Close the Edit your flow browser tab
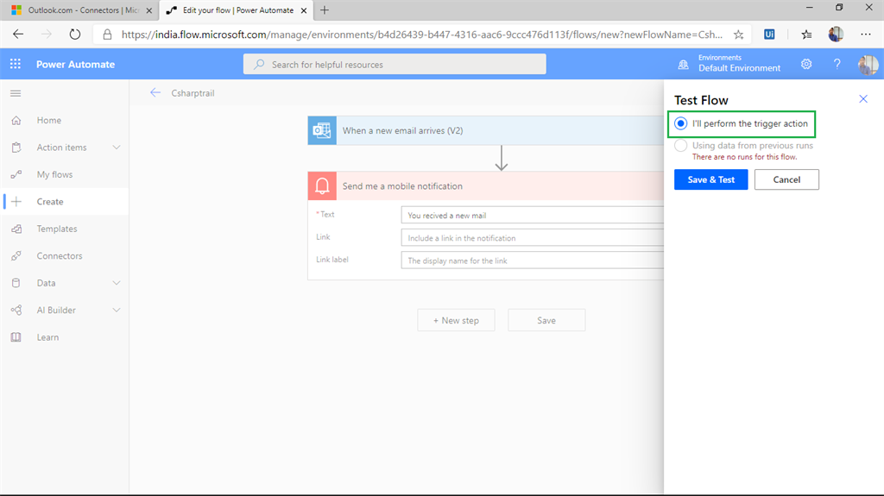The image size is (884, 496). (304, 10)
